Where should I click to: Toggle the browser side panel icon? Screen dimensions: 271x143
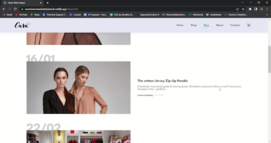click(255, 9)
